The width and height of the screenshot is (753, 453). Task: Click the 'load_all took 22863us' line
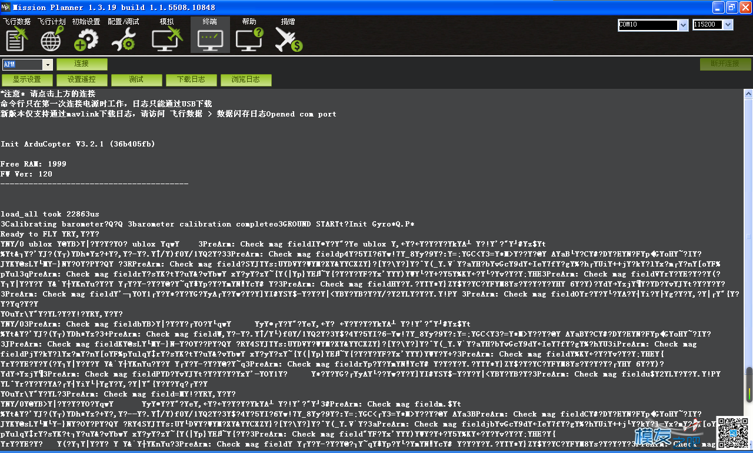pyautogui.click(x=50, y=214)
